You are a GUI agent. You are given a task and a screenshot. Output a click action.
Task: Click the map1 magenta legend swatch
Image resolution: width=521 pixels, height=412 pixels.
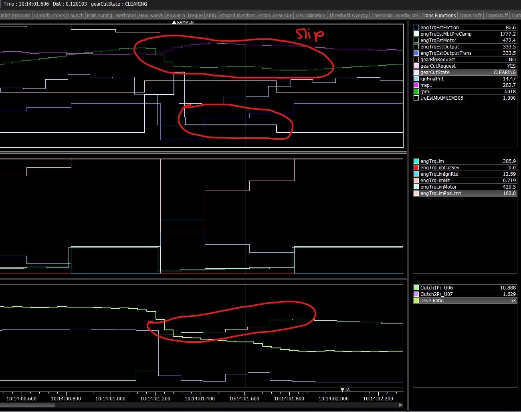[x=416, y=85]
